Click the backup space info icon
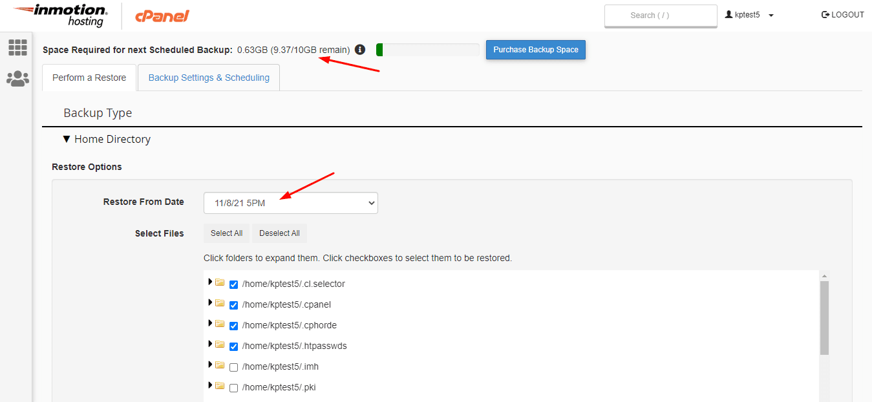The height and width of the screenshot is (402, 872). [x=360, y=50]
